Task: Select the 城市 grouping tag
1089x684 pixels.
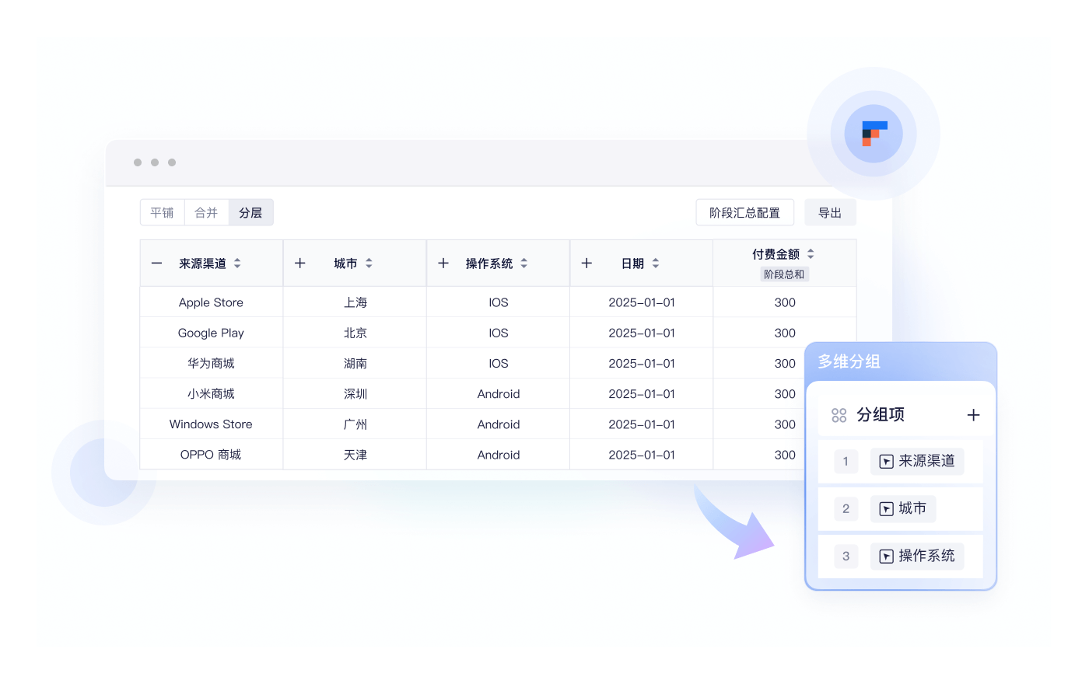Action: (x=902, y=509)
